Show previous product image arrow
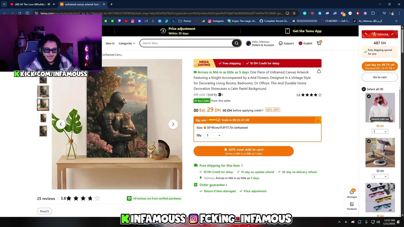 tap(61, 124)
